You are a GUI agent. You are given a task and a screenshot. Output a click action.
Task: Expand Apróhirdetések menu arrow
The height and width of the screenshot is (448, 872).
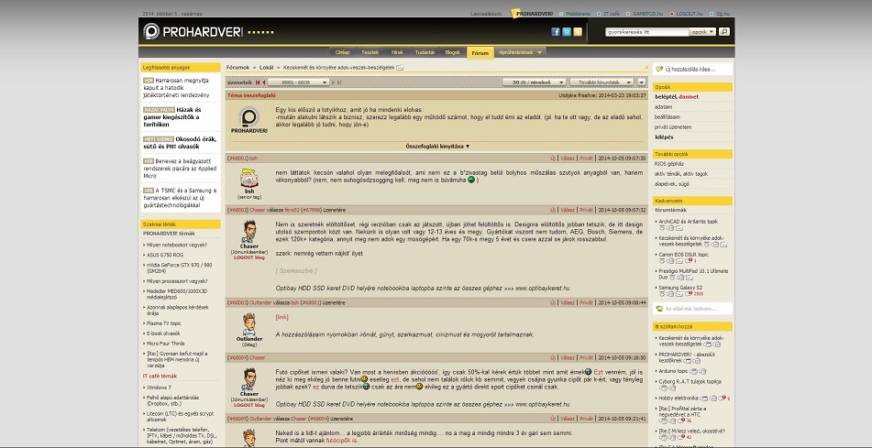[538, 52]
